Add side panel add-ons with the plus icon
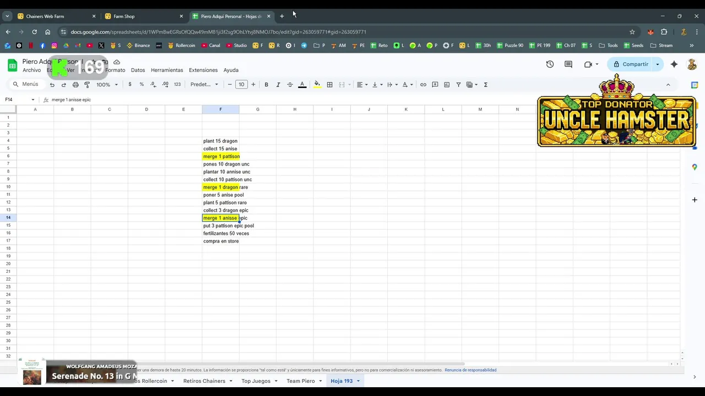This screenshot has height=396, width=705. point(695,200)
